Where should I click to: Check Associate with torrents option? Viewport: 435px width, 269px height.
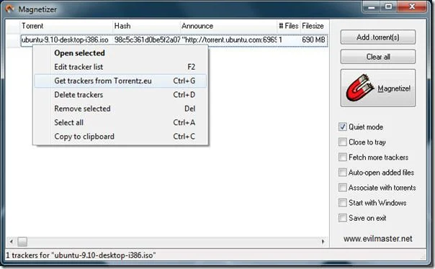(343, 188)
